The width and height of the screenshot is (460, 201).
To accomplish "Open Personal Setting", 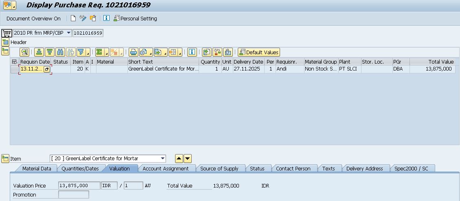I will (135, 18).
